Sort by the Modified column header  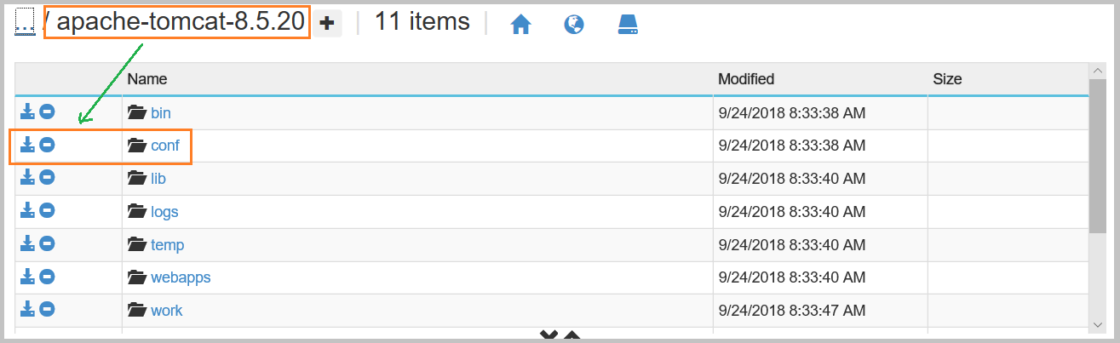pyautogui.click(x=745, y=79)
